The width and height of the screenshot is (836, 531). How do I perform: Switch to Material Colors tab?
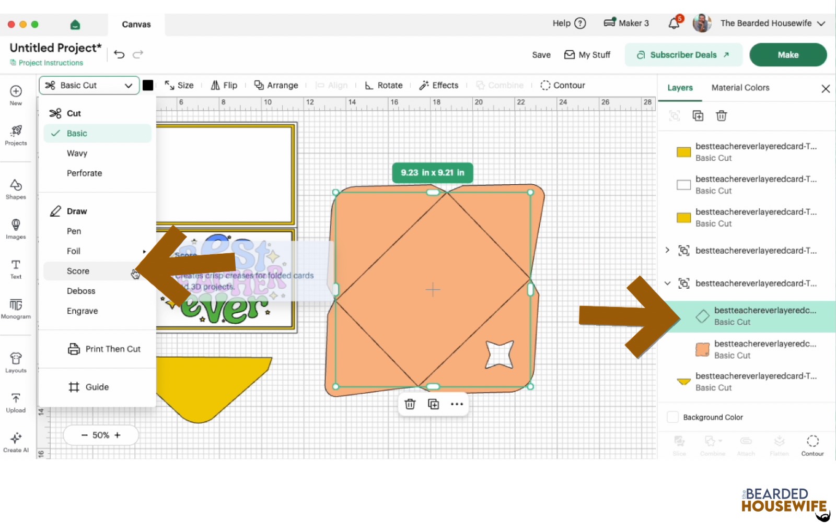pos(740,88)
